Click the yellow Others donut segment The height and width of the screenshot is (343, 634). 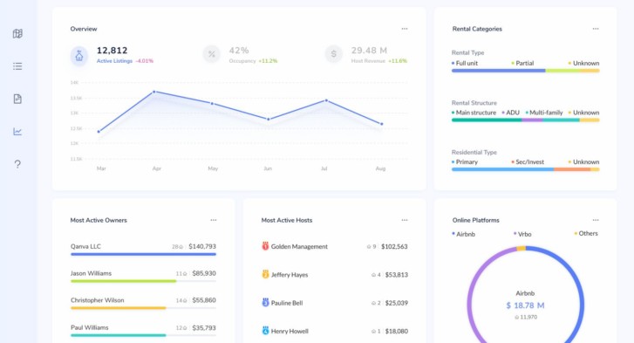tap(522, 249)
